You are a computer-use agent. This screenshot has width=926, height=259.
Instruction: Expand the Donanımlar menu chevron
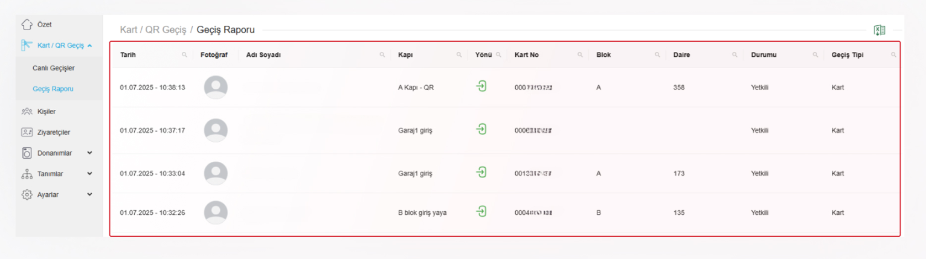89,153
